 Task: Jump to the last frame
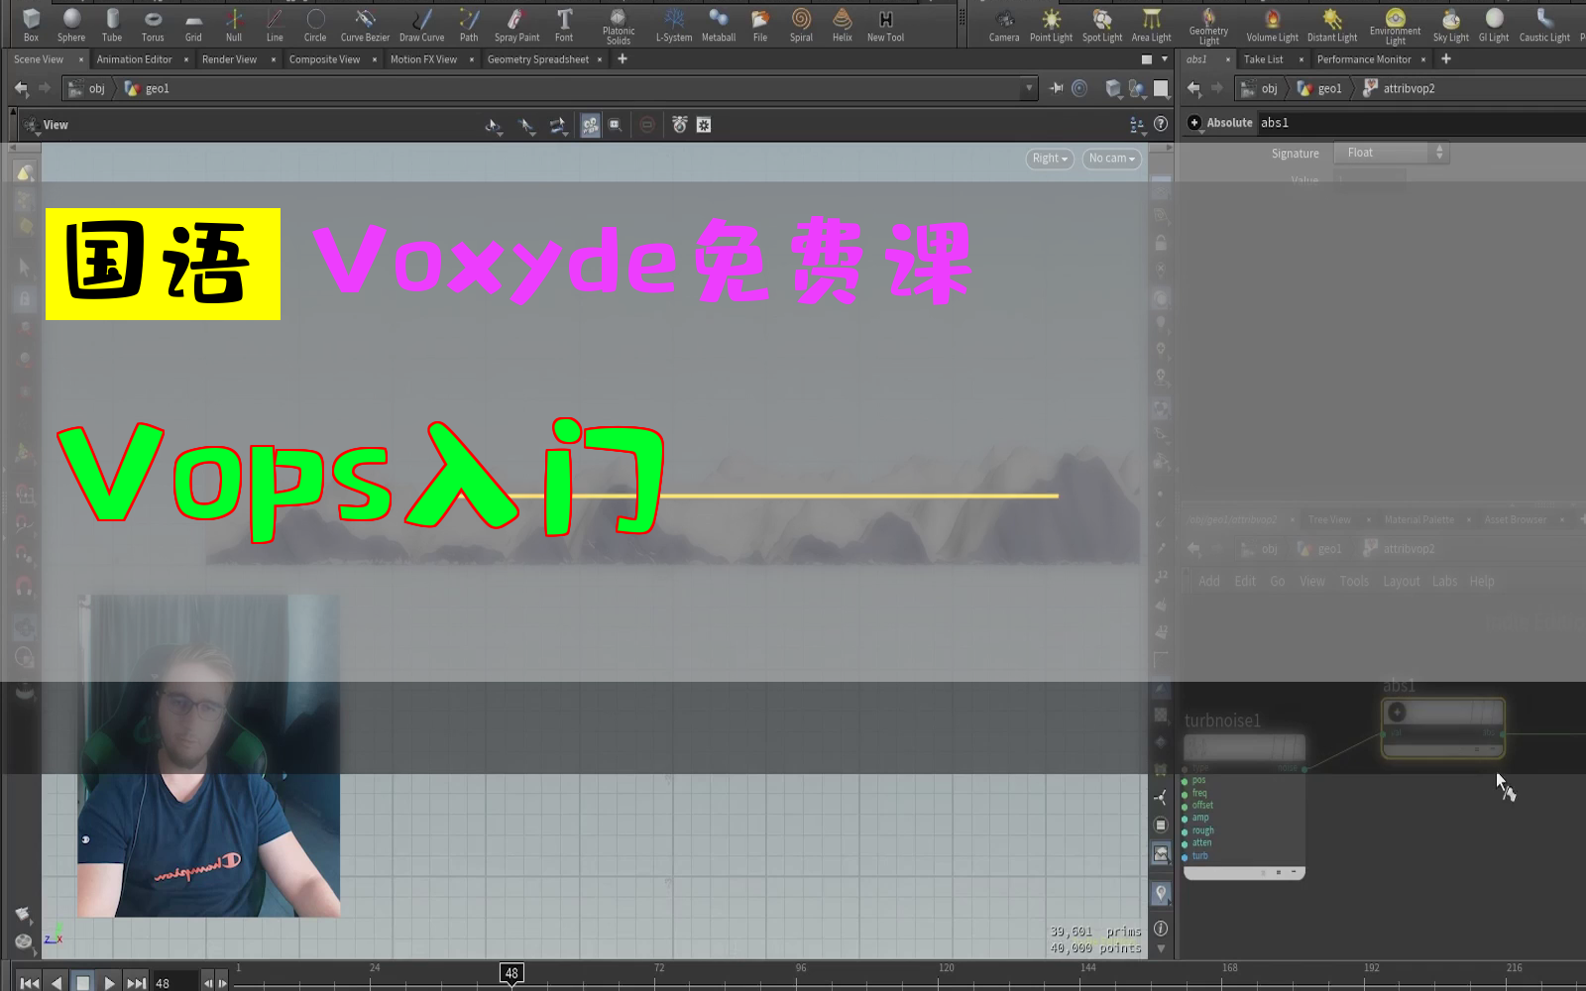(x=137, y=983)
